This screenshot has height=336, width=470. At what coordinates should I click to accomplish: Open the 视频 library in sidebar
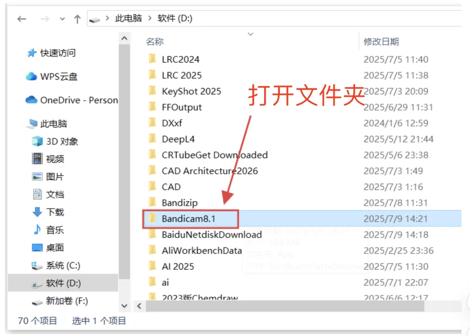coord(48,159)
